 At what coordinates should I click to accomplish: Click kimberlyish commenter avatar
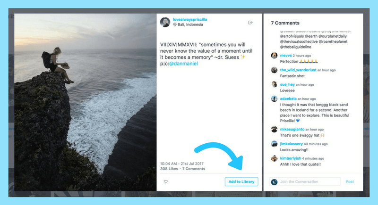coord(274,158)
